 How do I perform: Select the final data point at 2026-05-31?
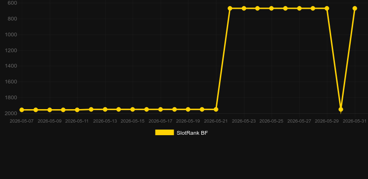(x=354, y=8)
